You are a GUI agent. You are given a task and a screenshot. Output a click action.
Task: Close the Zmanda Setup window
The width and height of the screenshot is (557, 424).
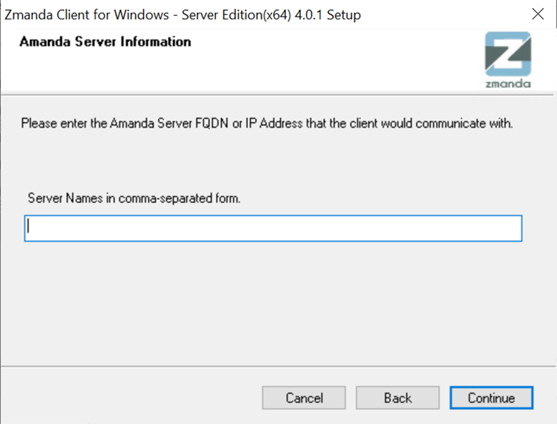(538, 14)
